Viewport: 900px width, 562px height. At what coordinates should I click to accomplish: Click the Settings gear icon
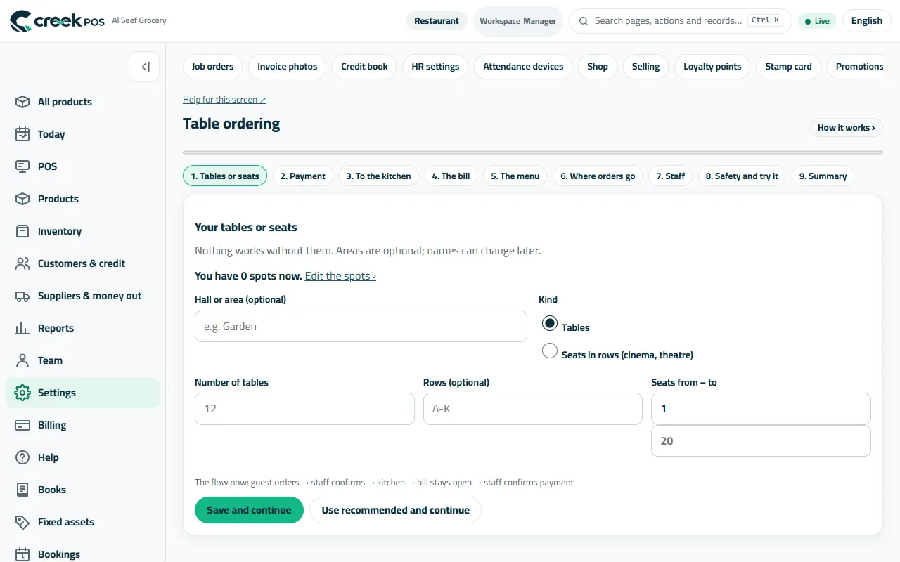[22, 393]
